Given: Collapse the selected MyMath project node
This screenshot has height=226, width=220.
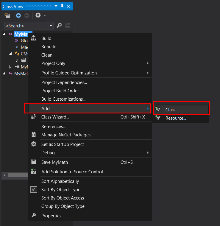Looking at the screenshot, I should tap(4, 34).
